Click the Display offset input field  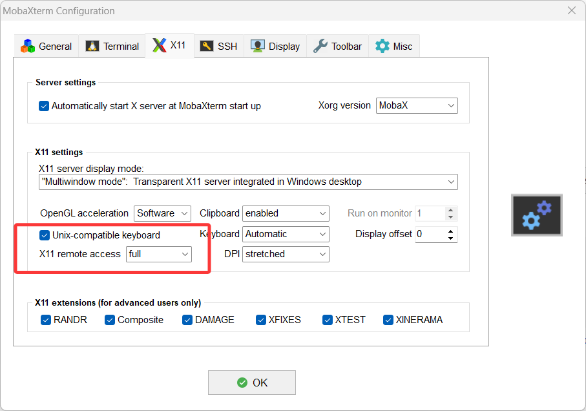pos(430,235)
